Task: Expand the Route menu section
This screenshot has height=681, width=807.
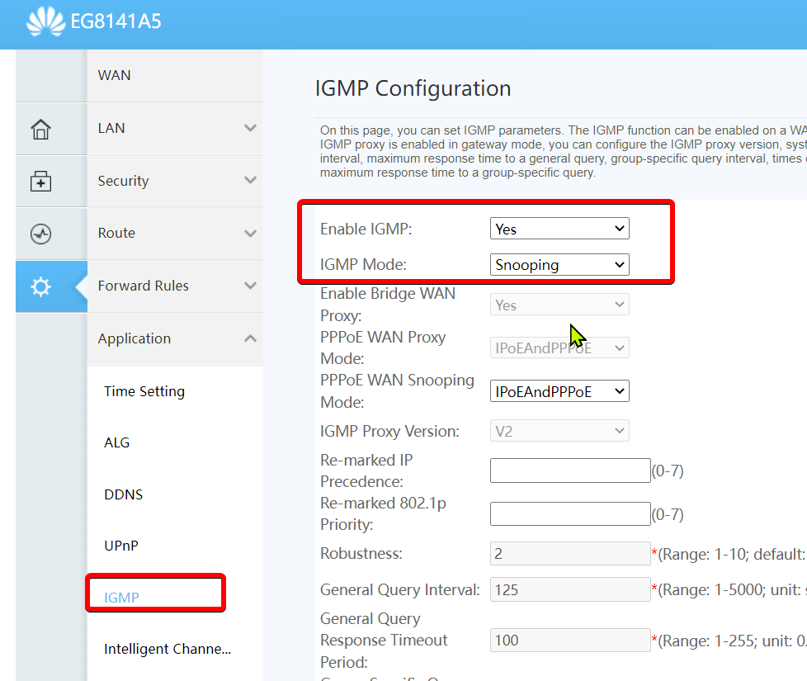Action: pyautogui.click(x=175, y=233)
